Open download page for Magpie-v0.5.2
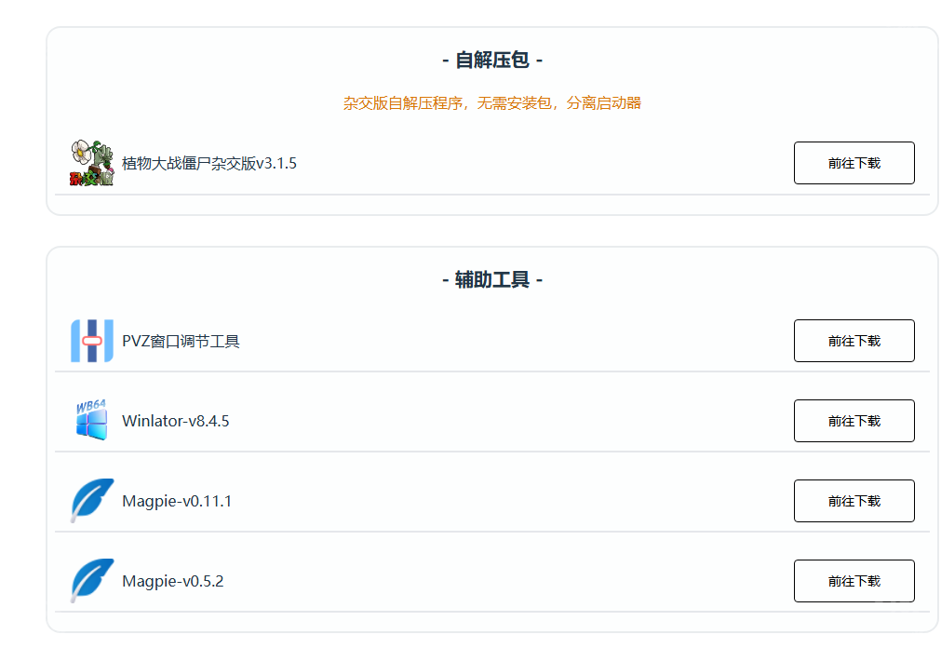This screenshot has height=648, width=941. click(854, 581)
